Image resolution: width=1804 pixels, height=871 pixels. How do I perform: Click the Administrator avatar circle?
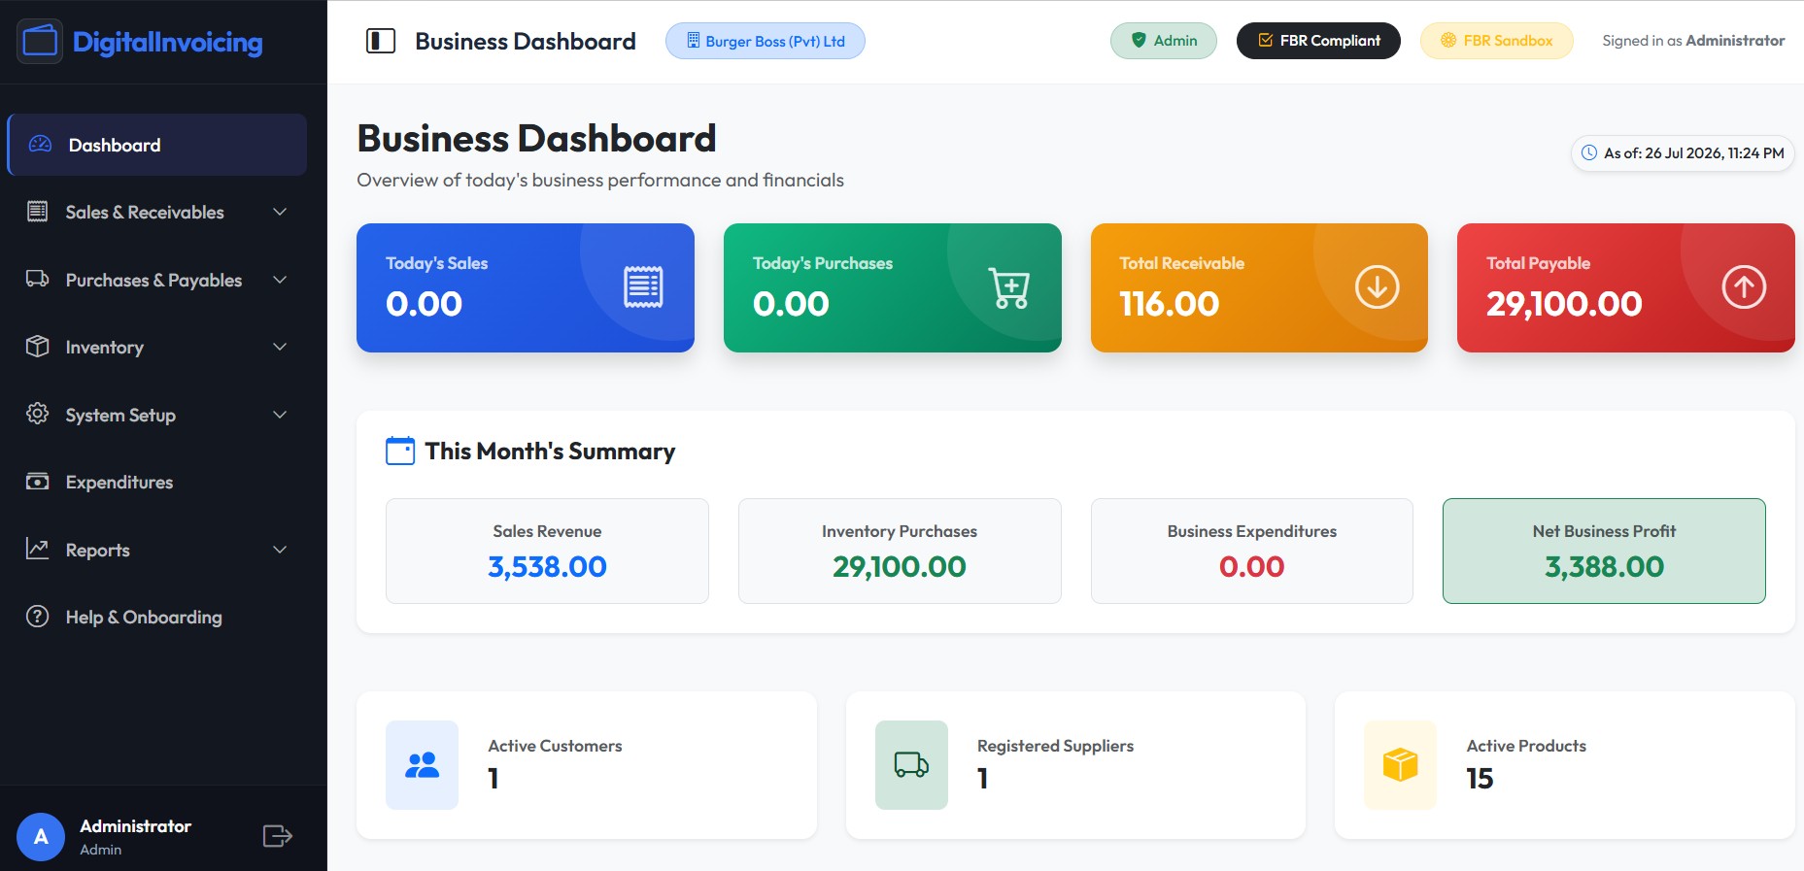tap(41, 837)
